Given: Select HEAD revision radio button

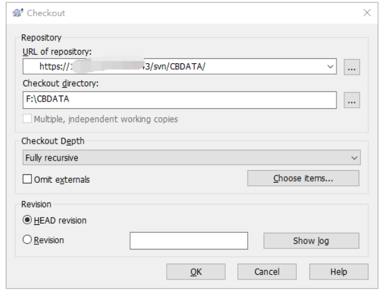Looking at the screenshot, I should coord(27,220).
